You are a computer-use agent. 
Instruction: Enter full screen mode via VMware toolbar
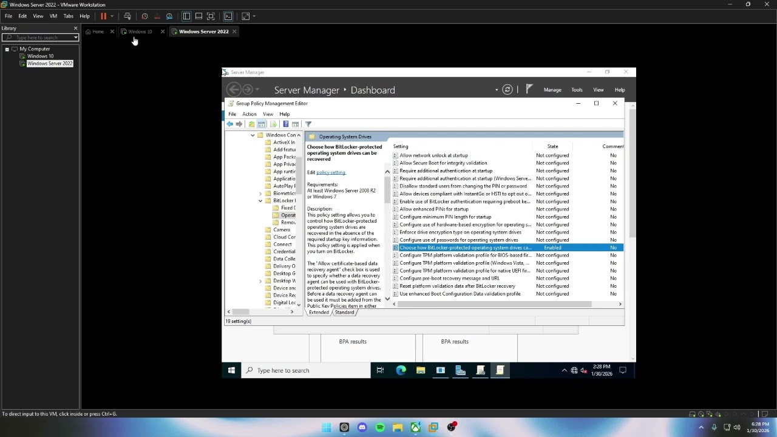pos(211,16)
